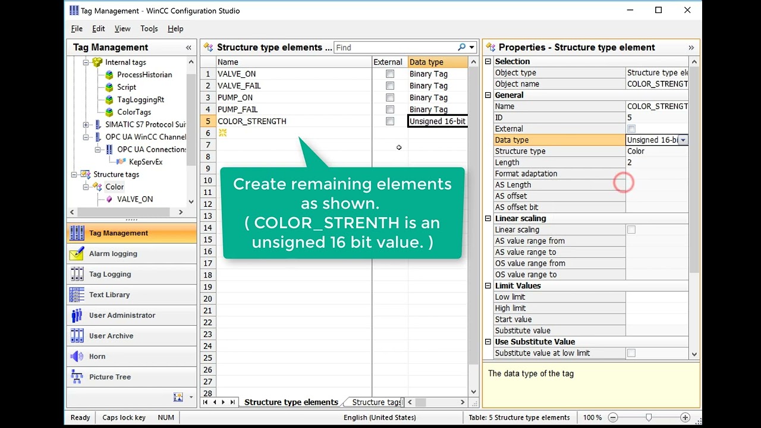The width and height of the screenshot is (761, 428).
Task: Click the Script tag group icon
Action: tap(109, 87)
